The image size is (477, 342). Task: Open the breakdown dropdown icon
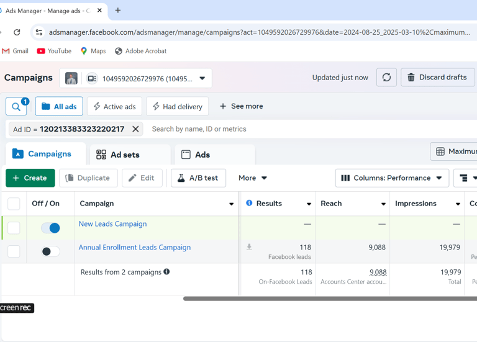466,178
